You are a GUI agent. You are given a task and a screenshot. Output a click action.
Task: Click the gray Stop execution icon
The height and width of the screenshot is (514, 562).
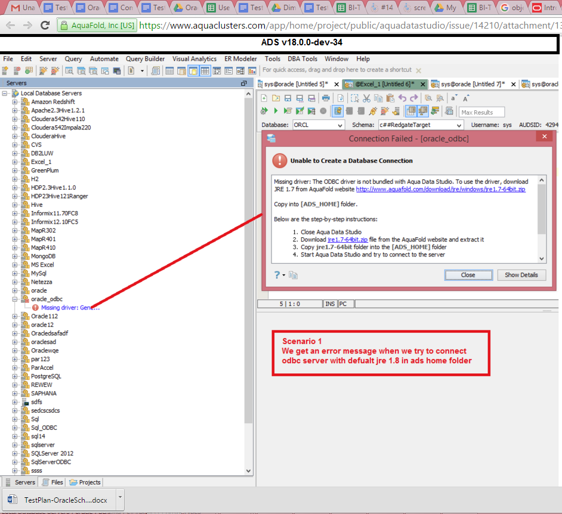[323, 111]
